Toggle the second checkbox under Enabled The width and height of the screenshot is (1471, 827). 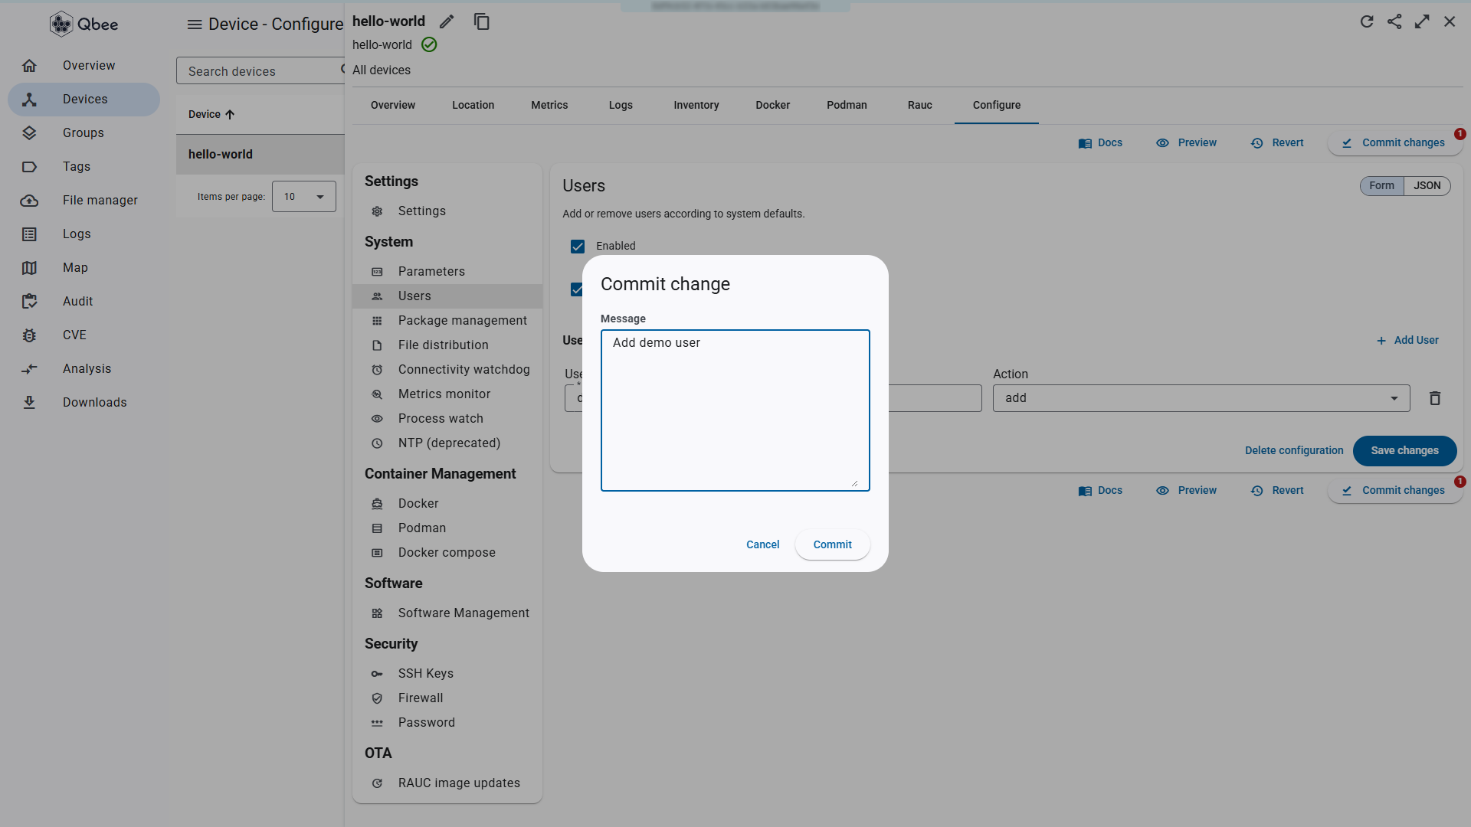(577, 289)
